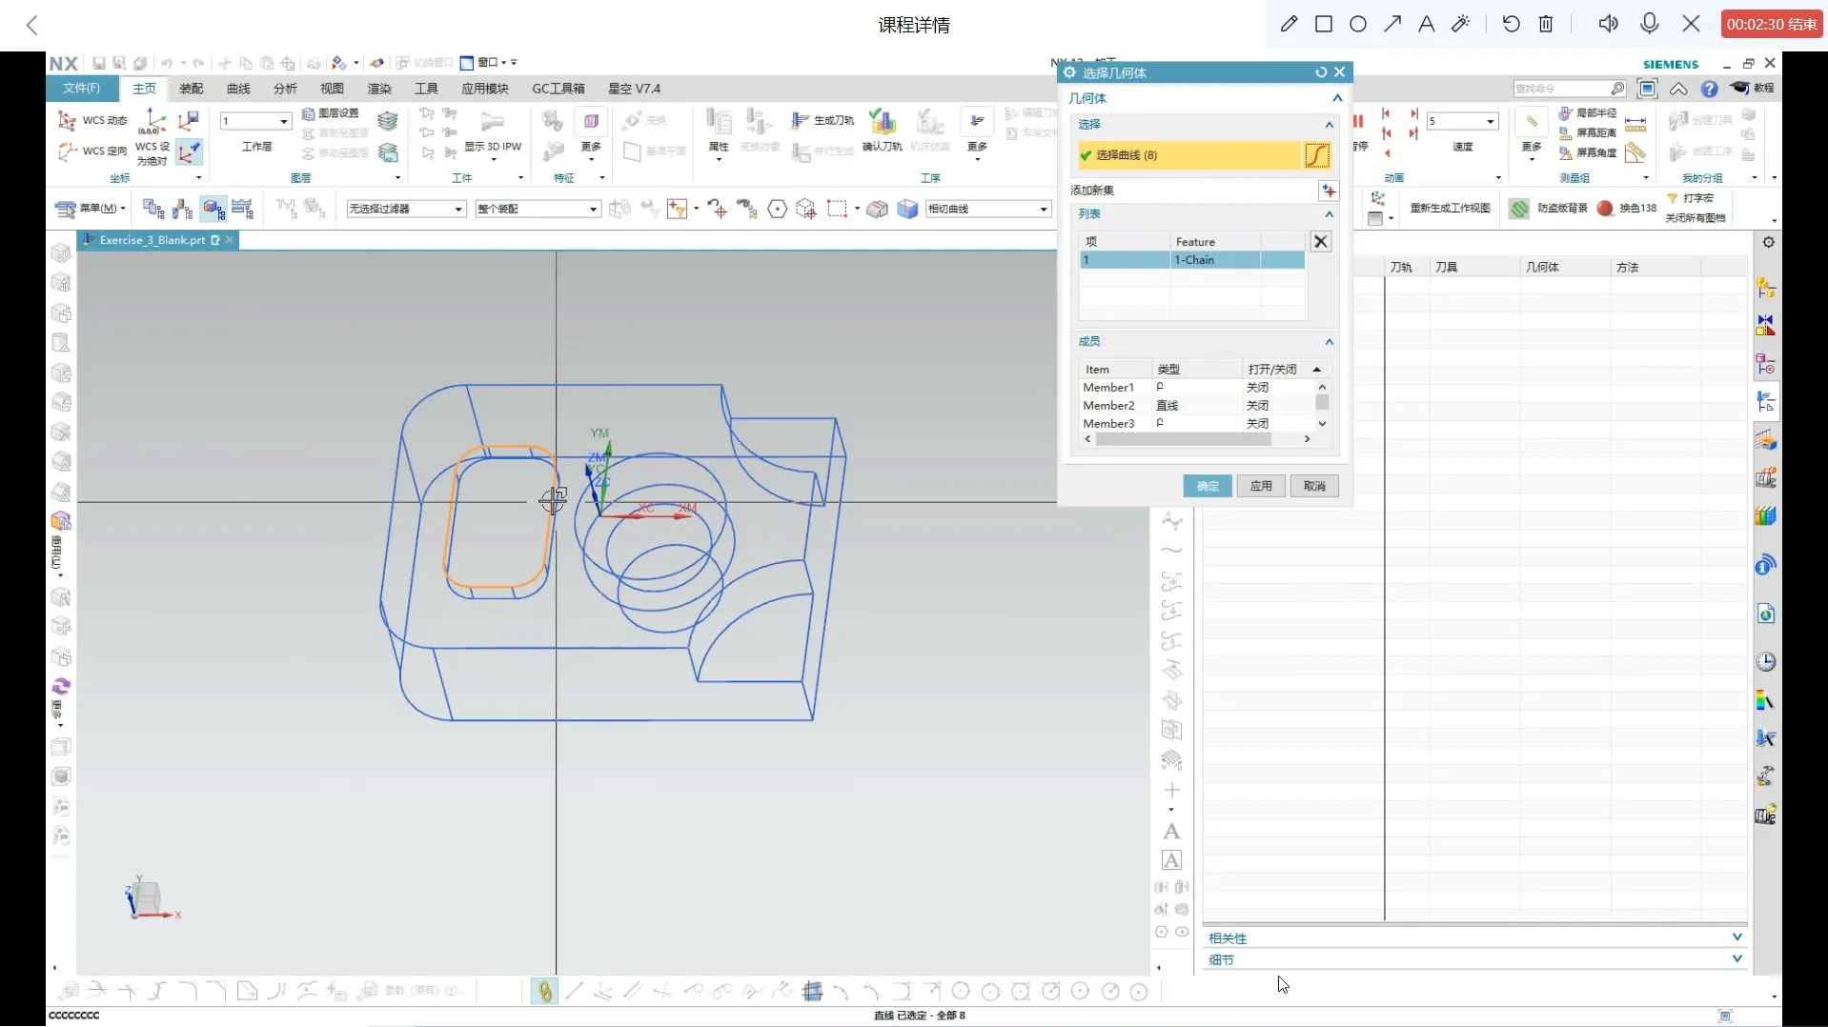1828x1027 pixels.
Task: Reset the 选择几何体 dialog
Action: click(1320, 72)
